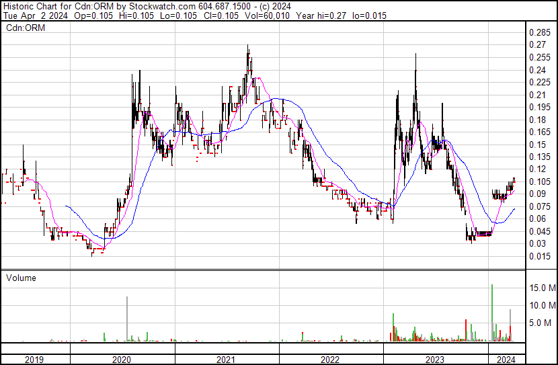Screen dimensions: 558x365
Task: Click the 'lo=0.015' year low text
Action: [369, 15]
